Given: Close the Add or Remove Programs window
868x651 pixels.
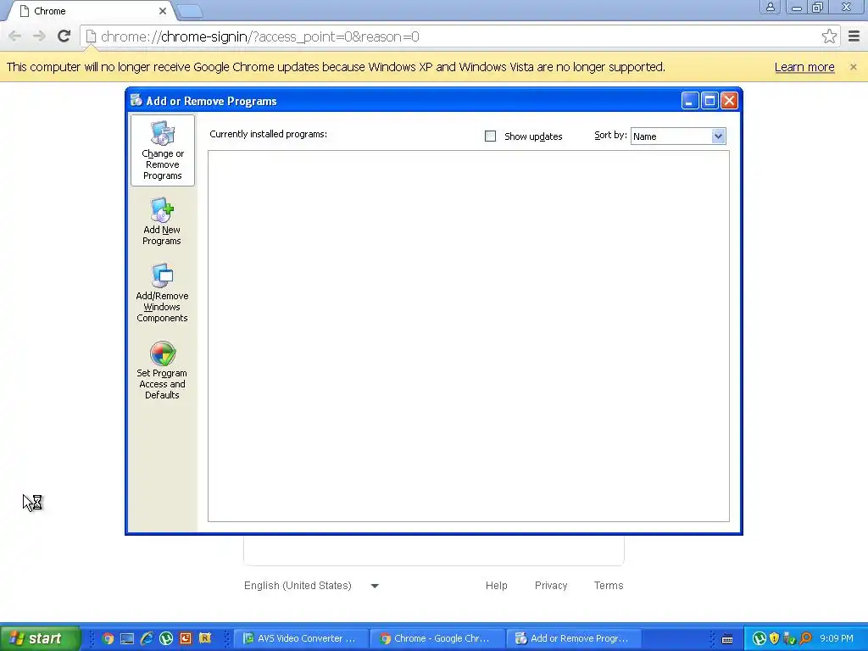Looking at the screenshot, I should tap(729, 101).
